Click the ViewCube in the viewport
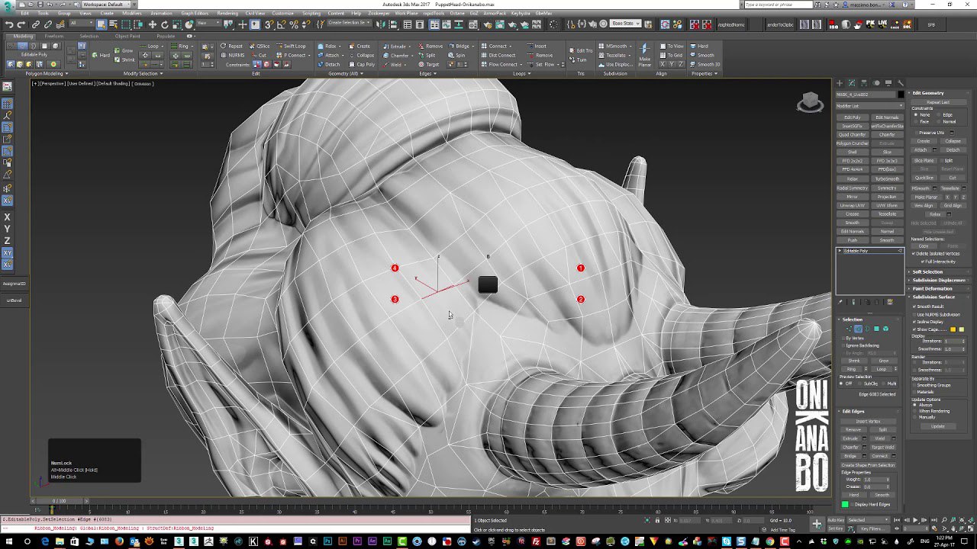Image resolution: width=977 pixels, height=549 pixels. coord(809,103)
